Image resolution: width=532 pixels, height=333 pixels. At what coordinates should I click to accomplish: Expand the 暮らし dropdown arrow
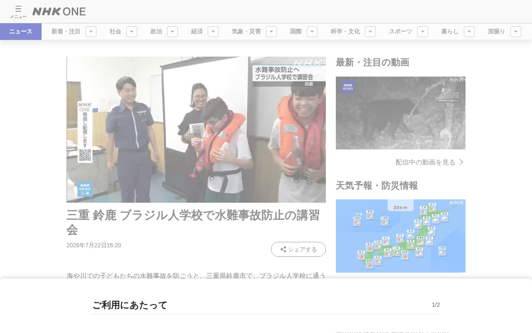pos(469,32)
